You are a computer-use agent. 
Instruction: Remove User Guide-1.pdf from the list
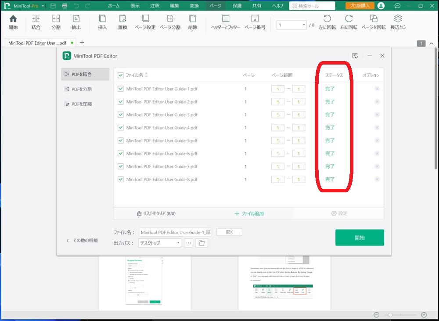point(377,89)
